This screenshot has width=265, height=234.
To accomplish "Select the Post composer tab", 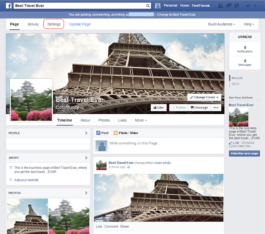I will point(102,133).
